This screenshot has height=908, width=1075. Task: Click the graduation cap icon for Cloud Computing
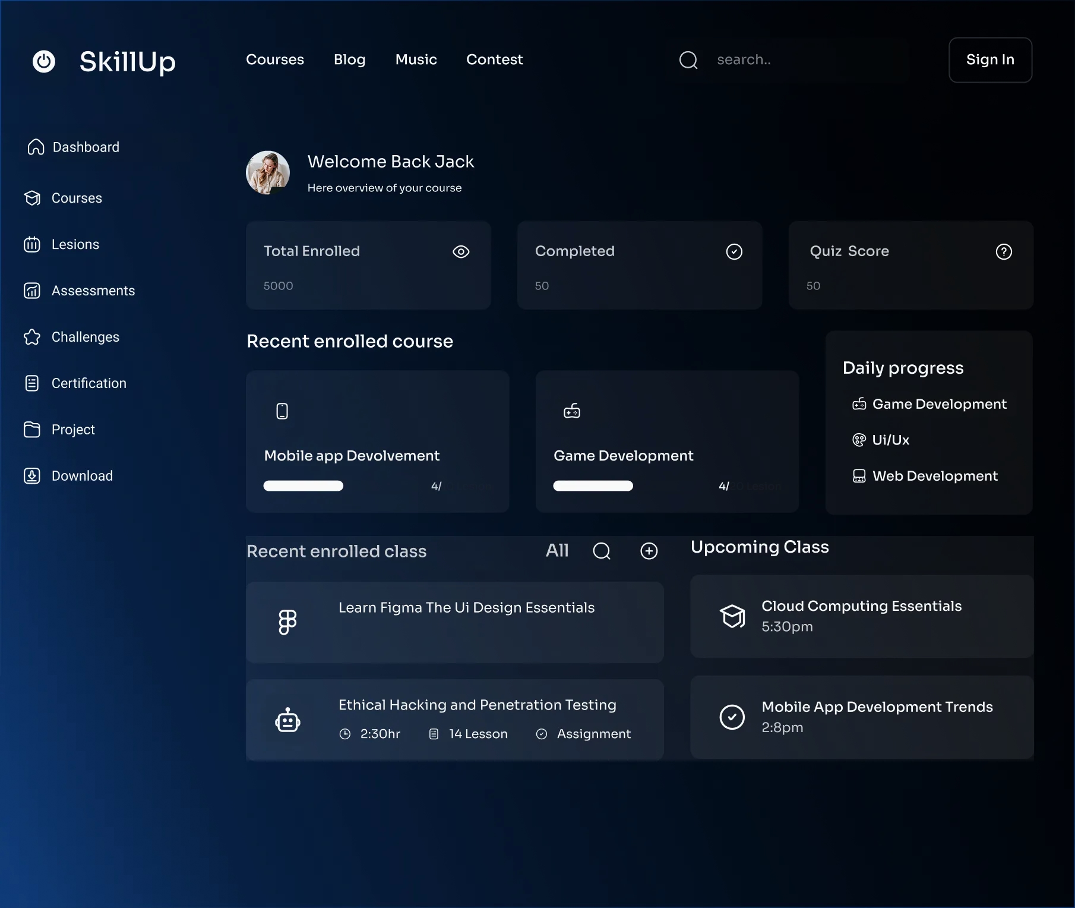coord(732,616)
